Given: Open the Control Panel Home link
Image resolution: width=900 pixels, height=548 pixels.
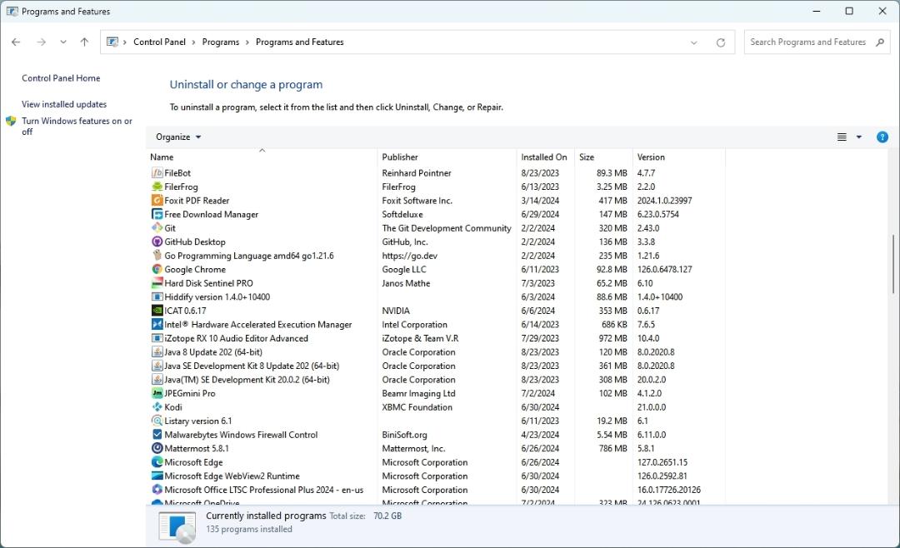Looking at the screenshot, I should [61, 78].
